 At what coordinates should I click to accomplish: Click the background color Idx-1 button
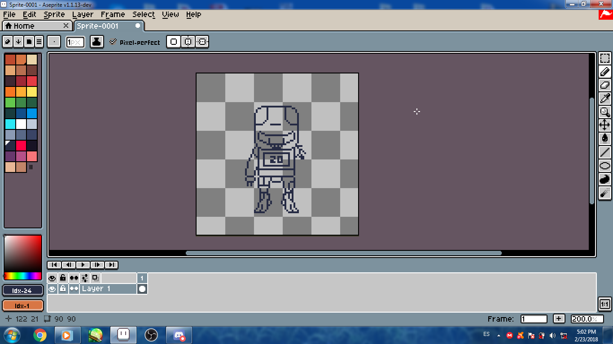[22, 305]
